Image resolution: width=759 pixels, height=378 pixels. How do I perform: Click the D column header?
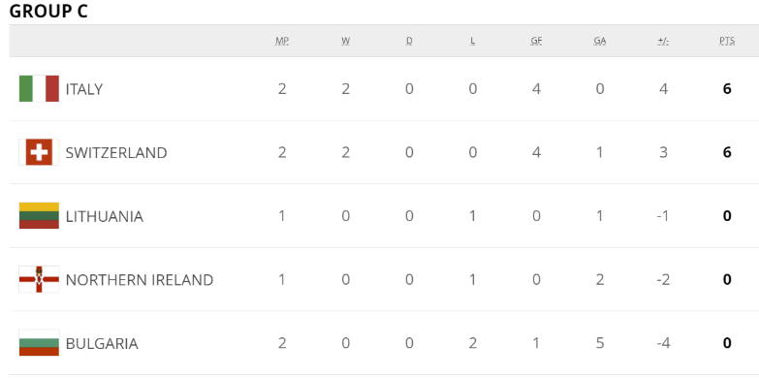pos(409,41)
